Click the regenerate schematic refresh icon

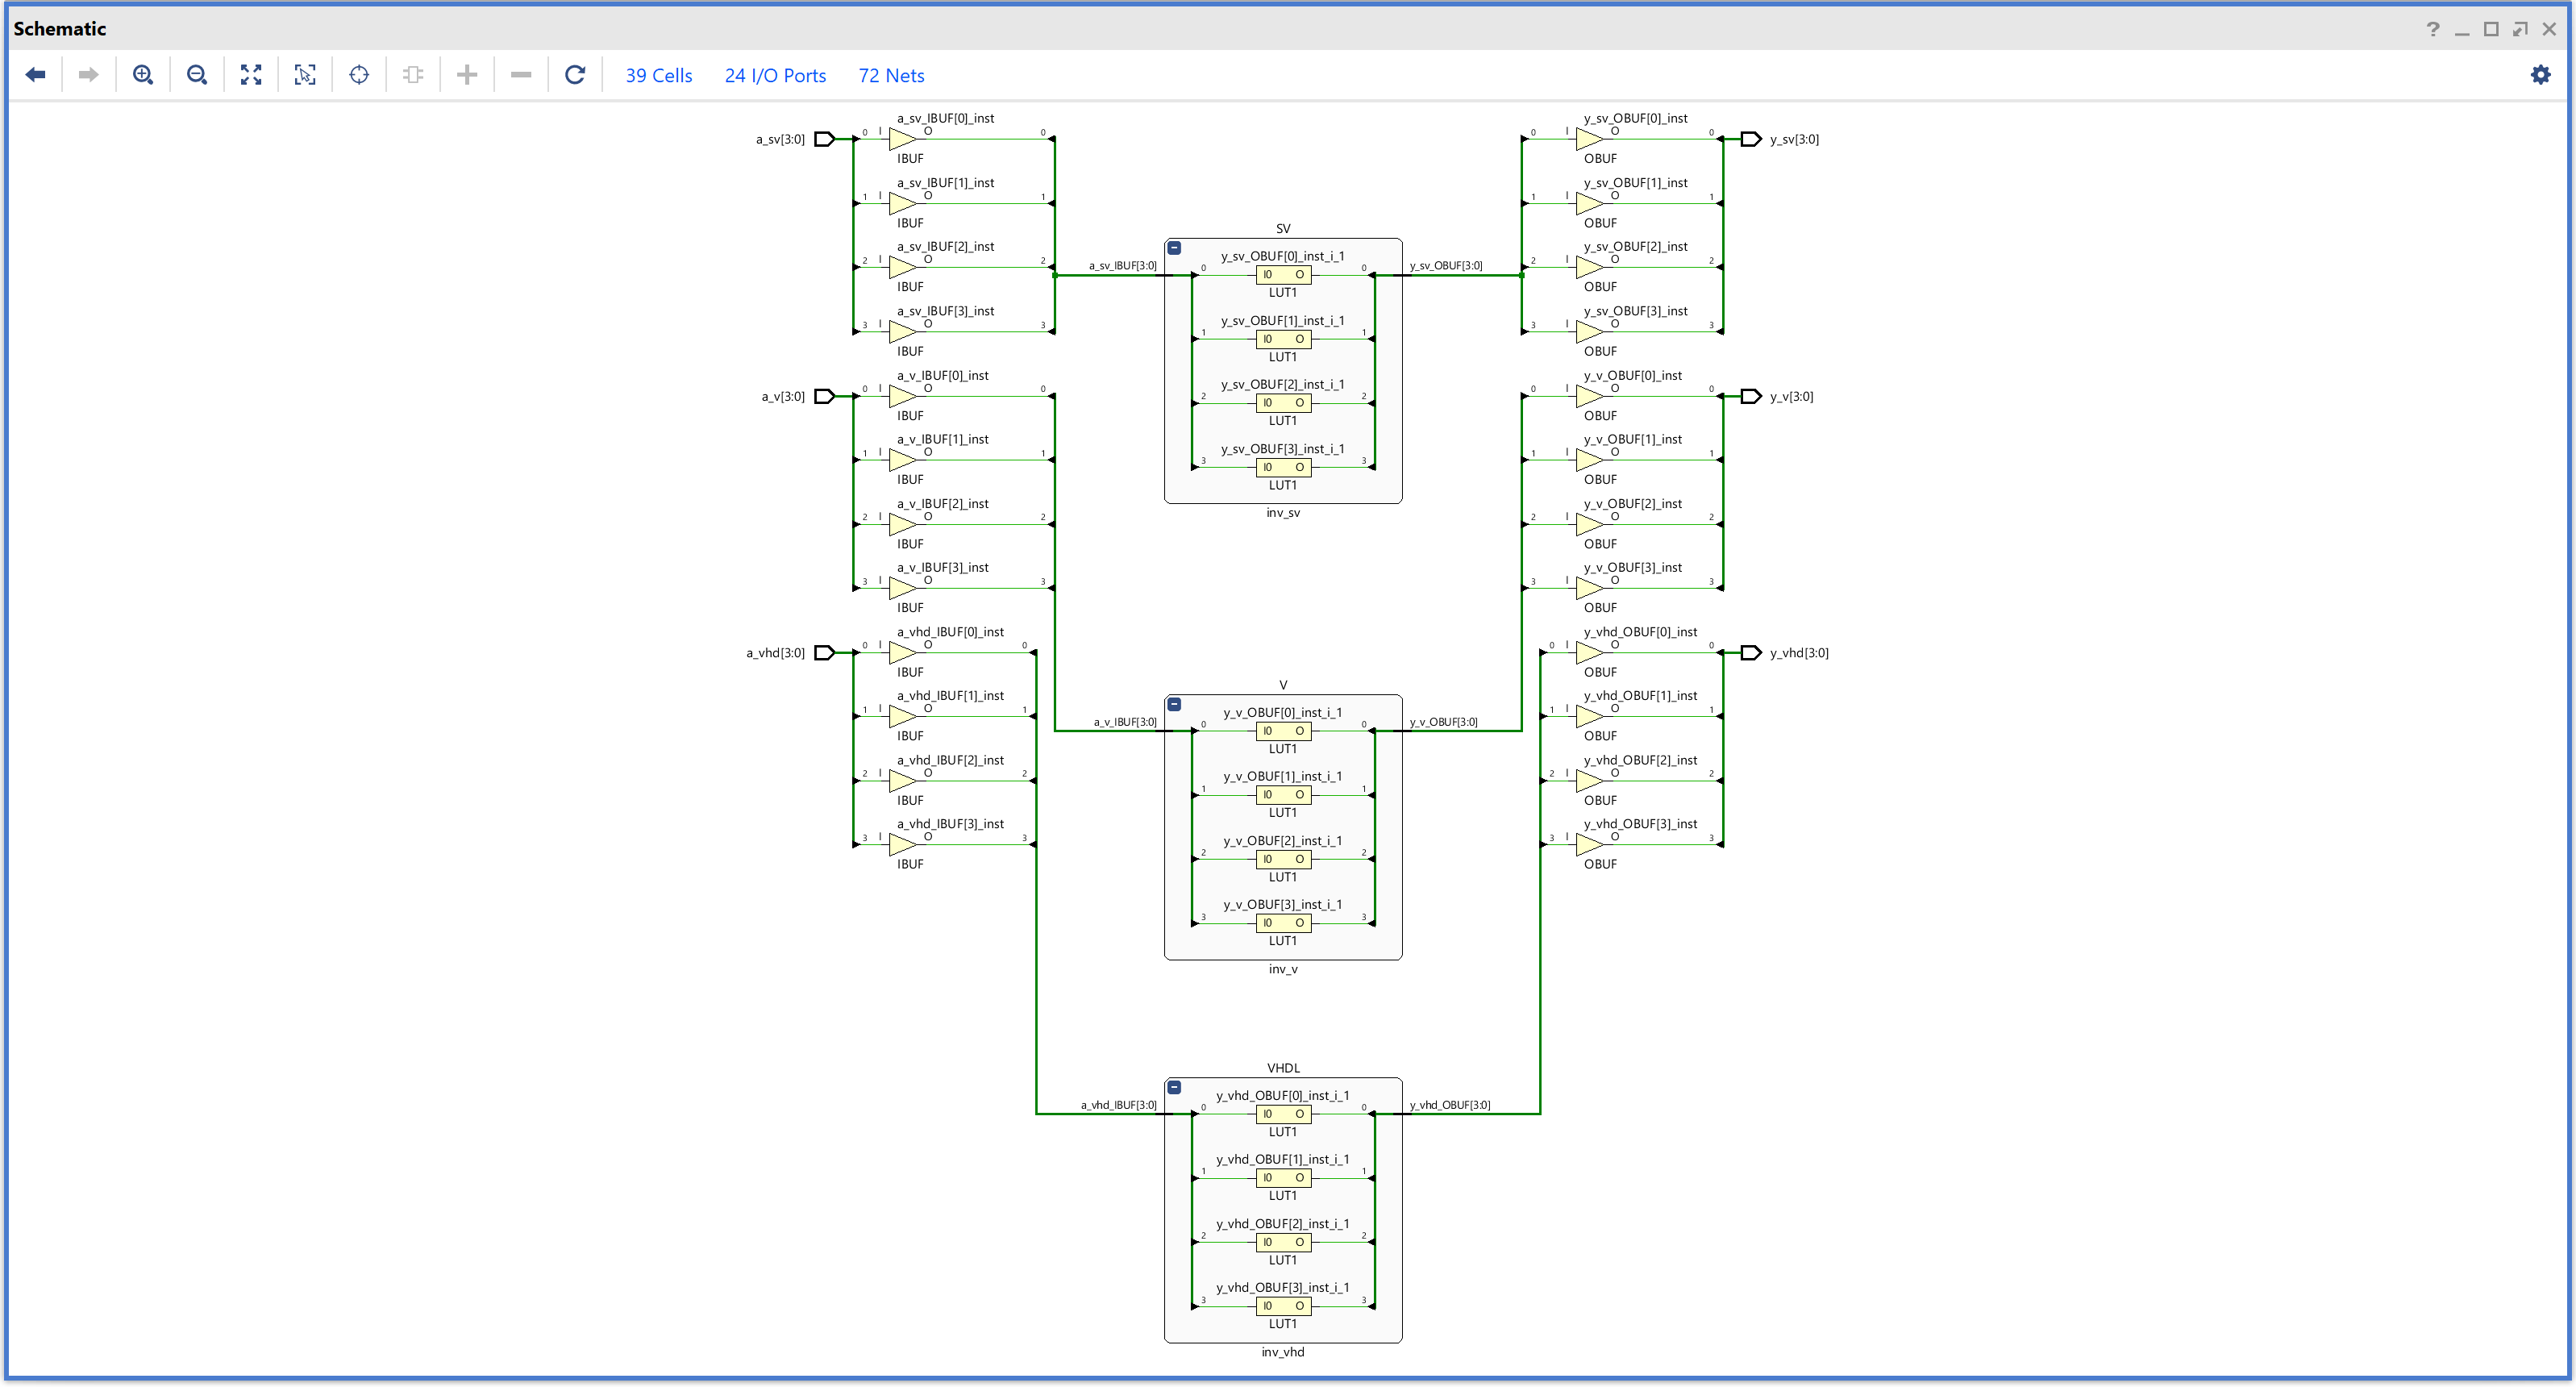point(575,75)
